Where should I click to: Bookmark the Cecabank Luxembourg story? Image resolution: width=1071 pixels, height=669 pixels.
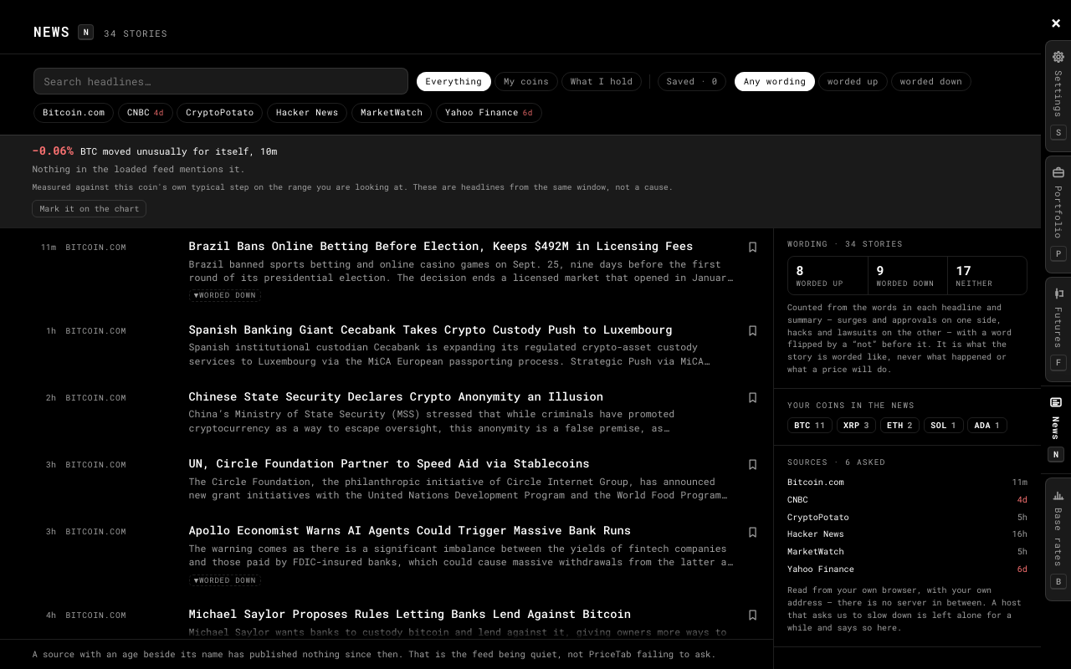pyautogui.click(x=752, y=330)
